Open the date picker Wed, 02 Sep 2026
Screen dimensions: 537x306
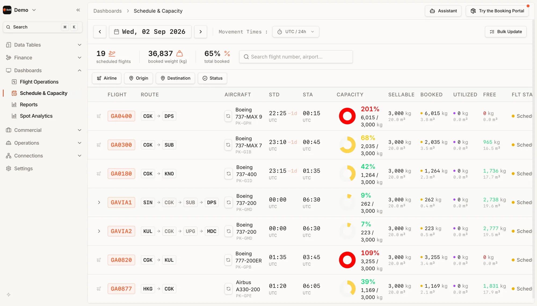click(x=150, y=32)
